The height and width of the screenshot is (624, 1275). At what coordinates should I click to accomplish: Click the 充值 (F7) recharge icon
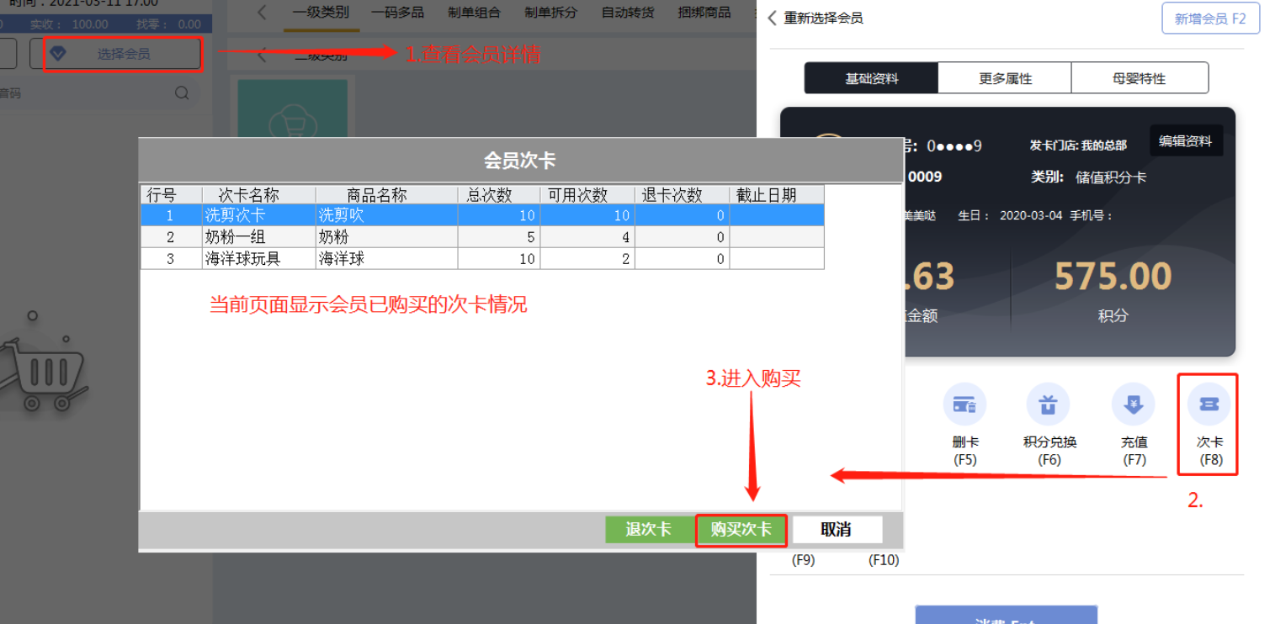pos(1132,404)
